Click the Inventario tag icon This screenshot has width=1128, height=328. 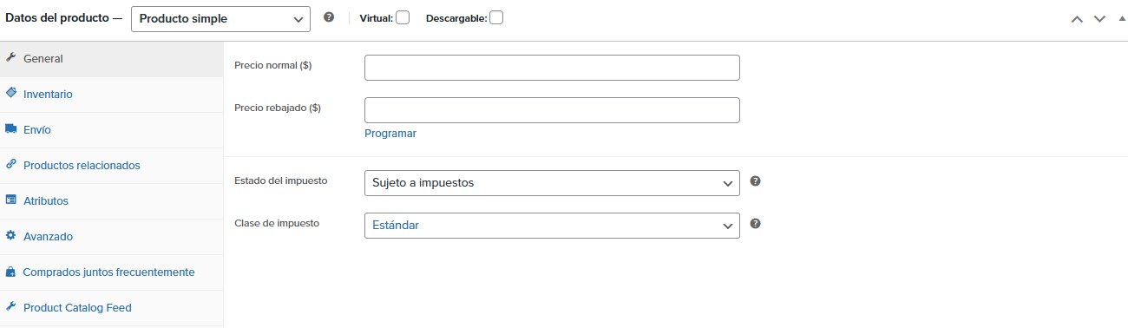point(11,93)
